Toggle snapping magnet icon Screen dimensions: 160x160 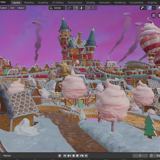pyautogui.click(x=77, y=8)
